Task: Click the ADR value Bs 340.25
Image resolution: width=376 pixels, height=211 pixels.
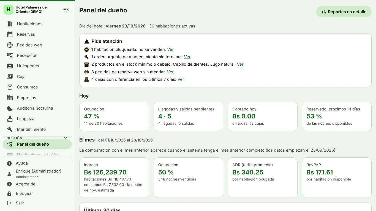Action: point(248,172)
